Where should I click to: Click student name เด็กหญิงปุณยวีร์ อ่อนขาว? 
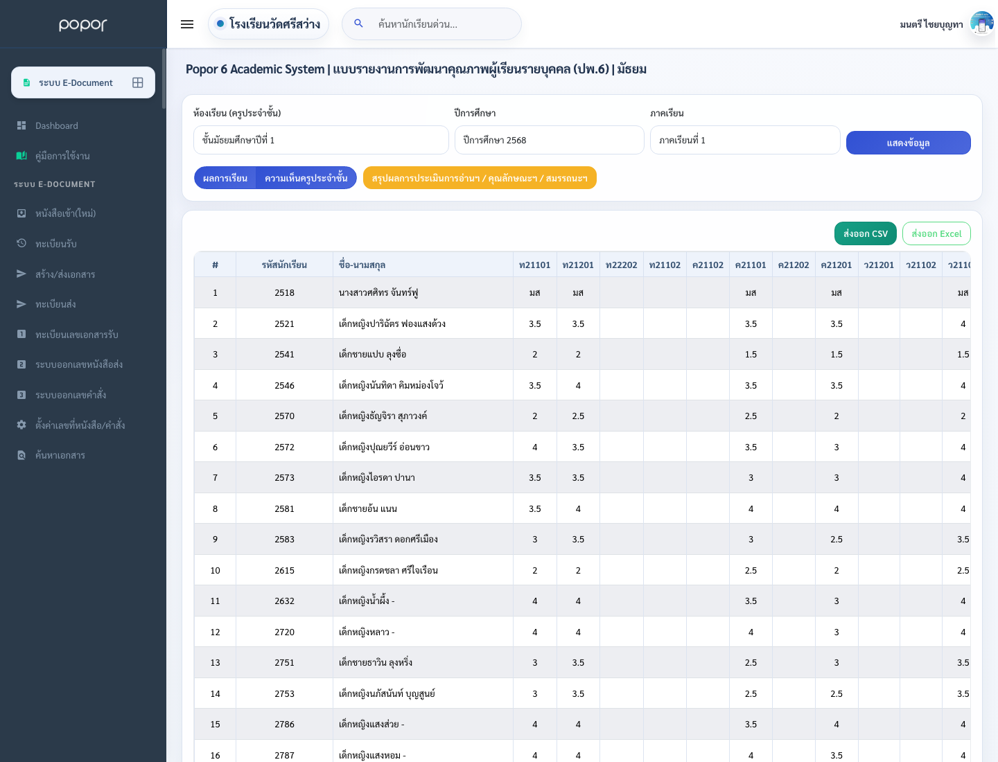(x=384, y=447)
